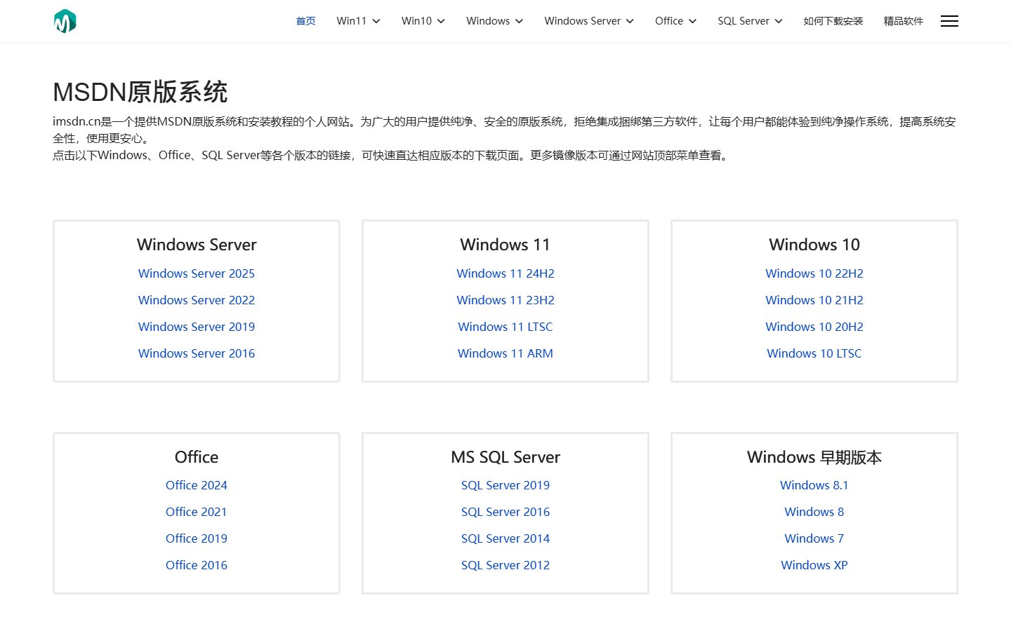Viewport: 1011px width, 631px height.
Task: Select Office 2021
Action: coord(197,512)
